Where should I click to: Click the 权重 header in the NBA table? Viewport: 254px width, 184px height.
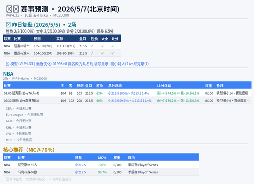(208, 86)
